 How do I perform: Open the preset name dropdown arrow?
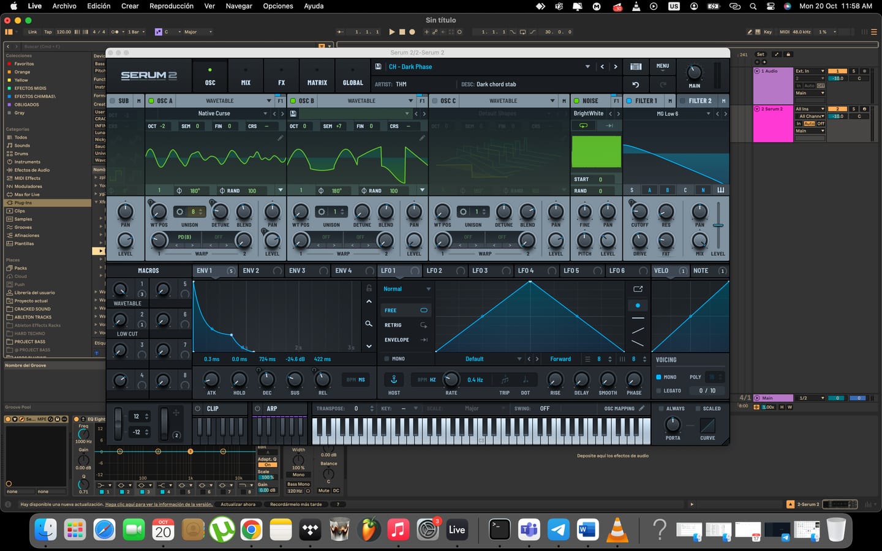tap(587, 67)
